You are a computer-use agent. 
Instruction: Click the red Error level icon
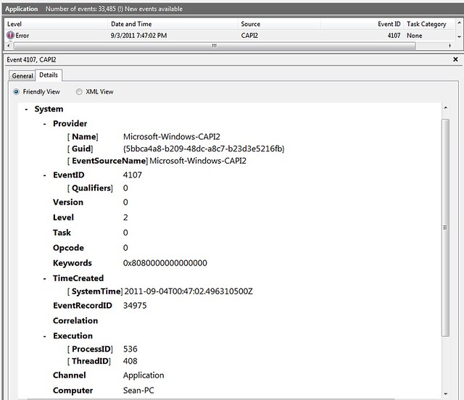tap(10, 36)
